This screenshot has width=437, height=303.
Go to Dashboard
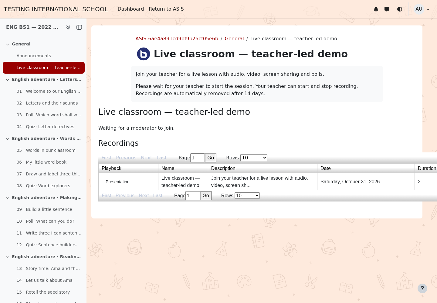pyautogui.click(x=131, y=9)
